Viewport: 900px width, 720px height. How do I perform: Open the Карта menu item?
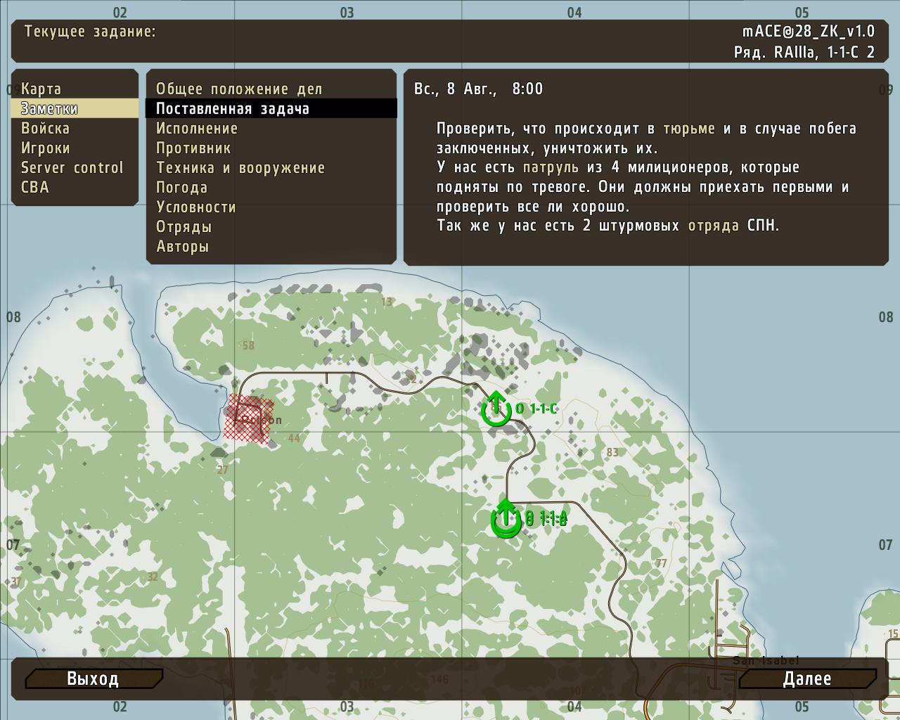41,89
